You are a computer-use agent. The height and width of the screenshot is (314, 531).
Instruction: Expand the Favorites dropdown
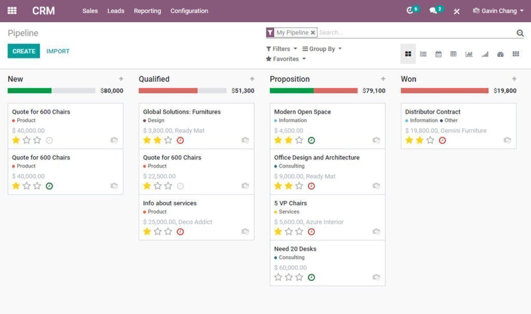pyautogui.click(x=285, y=59)
